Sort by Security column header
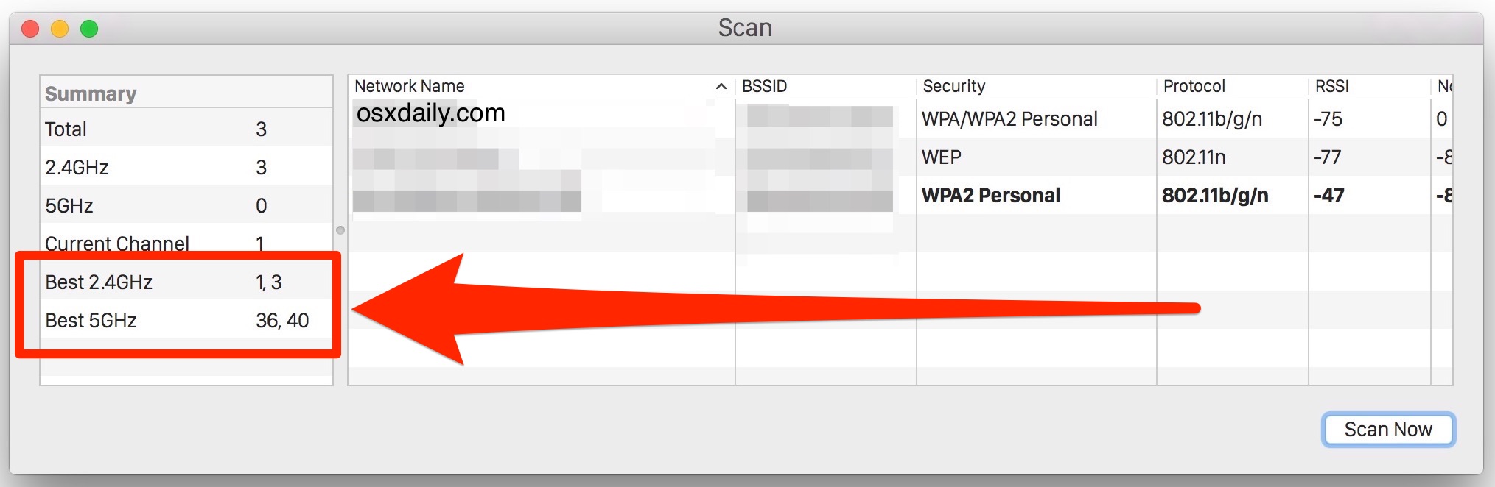The image size is (1495, 487). point(953,86)
